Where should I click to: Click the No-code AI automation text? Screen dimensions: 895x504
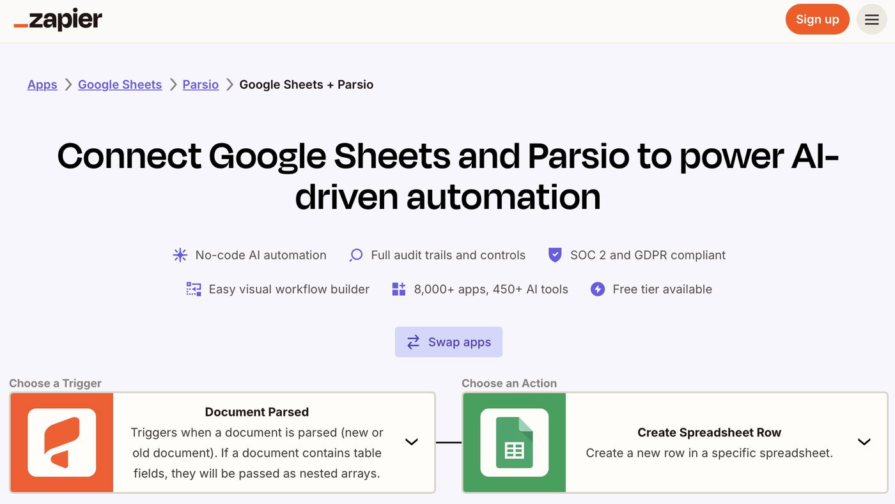coord(261,255)
